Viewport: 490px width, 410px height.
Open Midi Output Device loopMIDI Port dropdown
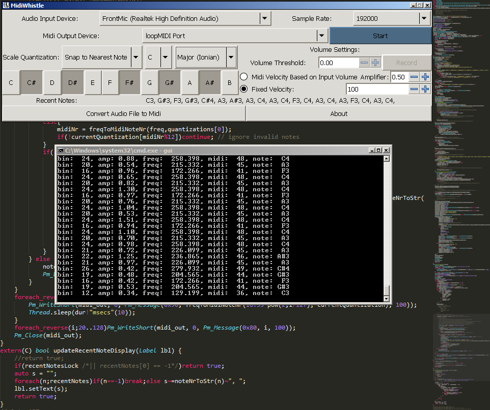tap(321, 36)
